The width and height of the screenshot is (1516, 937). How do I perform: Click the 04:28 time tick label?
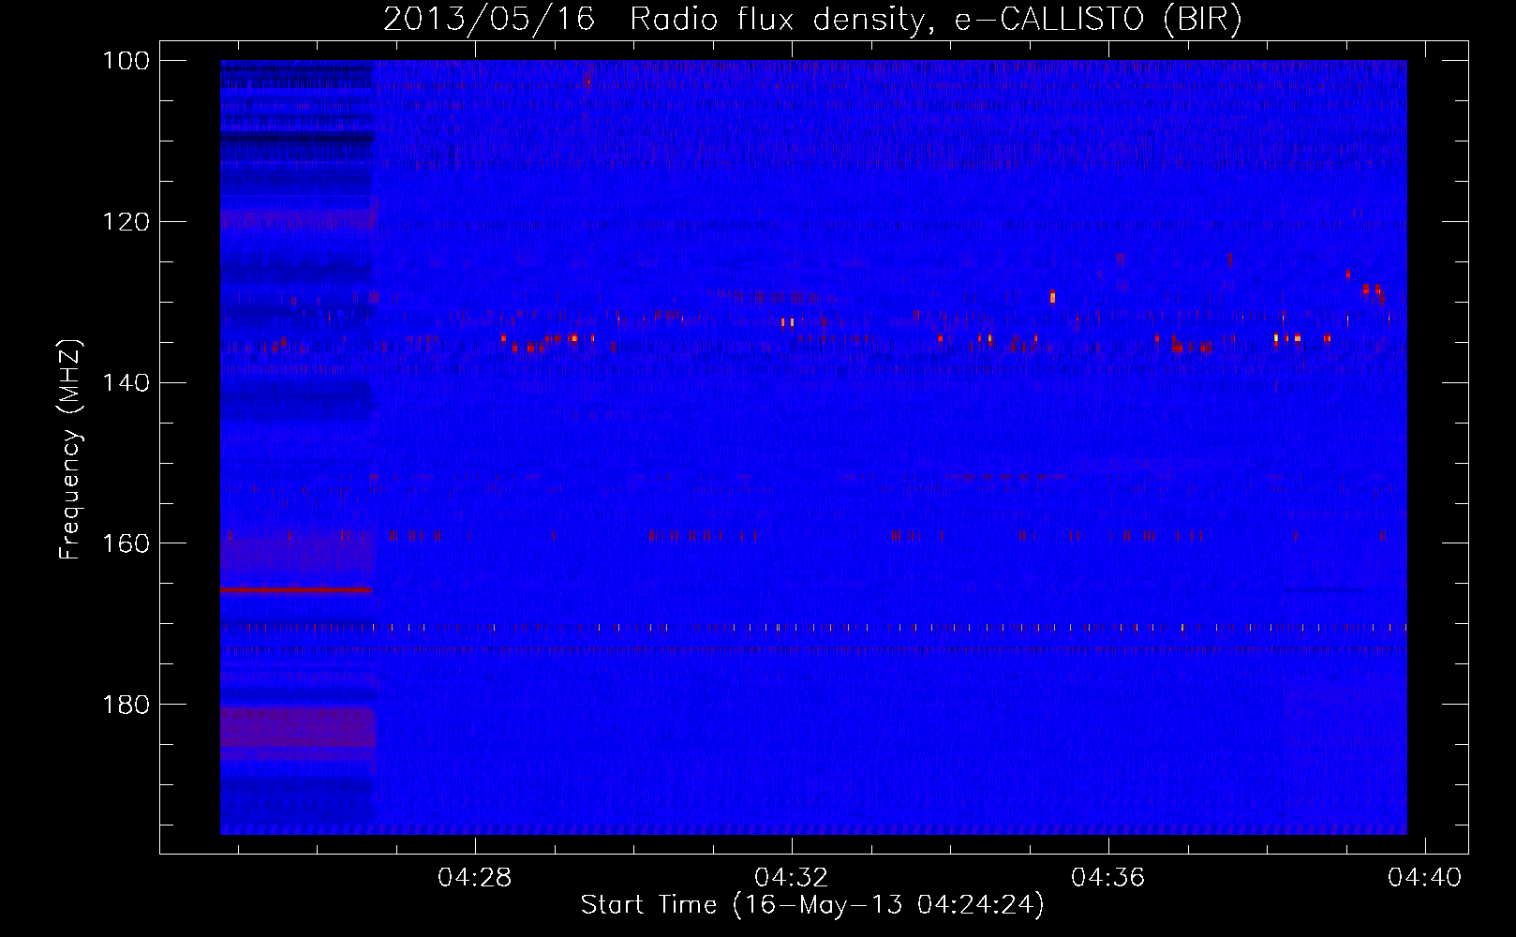point(475,878)
